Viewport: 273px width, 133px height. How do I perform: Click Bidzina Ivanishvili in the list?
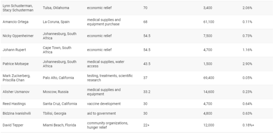(16, 113)
